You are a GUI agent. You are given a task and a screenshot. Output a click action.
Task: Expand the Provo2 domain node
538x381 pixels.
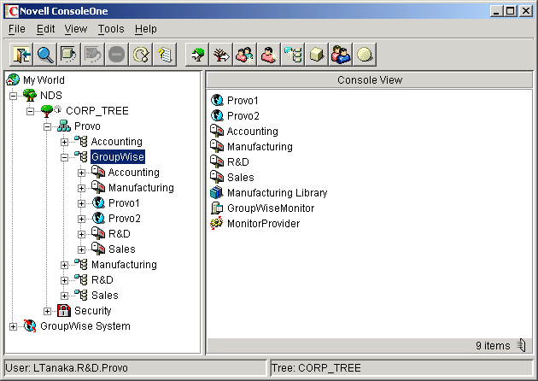81,219
